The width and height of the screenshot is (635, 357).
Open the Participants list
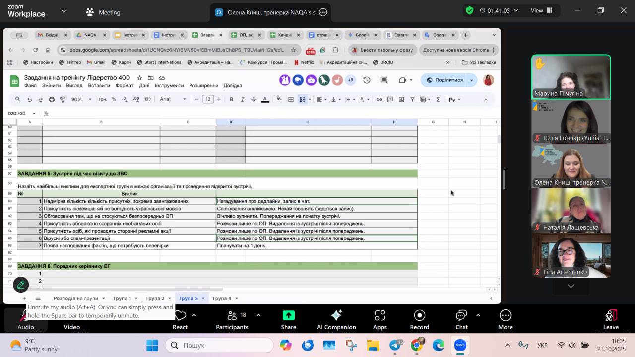[x=232, y=316]
